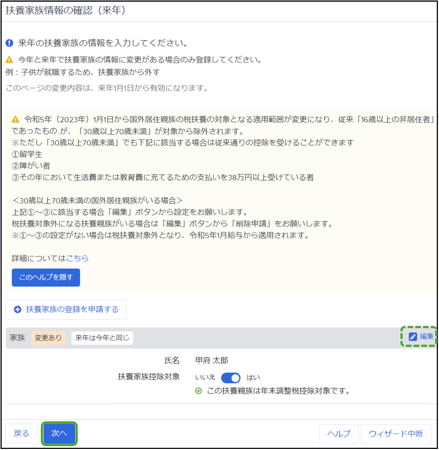Click the text ①留学生
Viewport: 439px width, 450px height.
click(27, 154)
